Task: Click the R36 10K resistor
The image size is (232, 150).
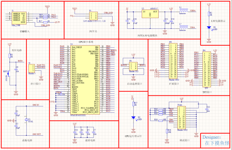Action: (167, 131)
